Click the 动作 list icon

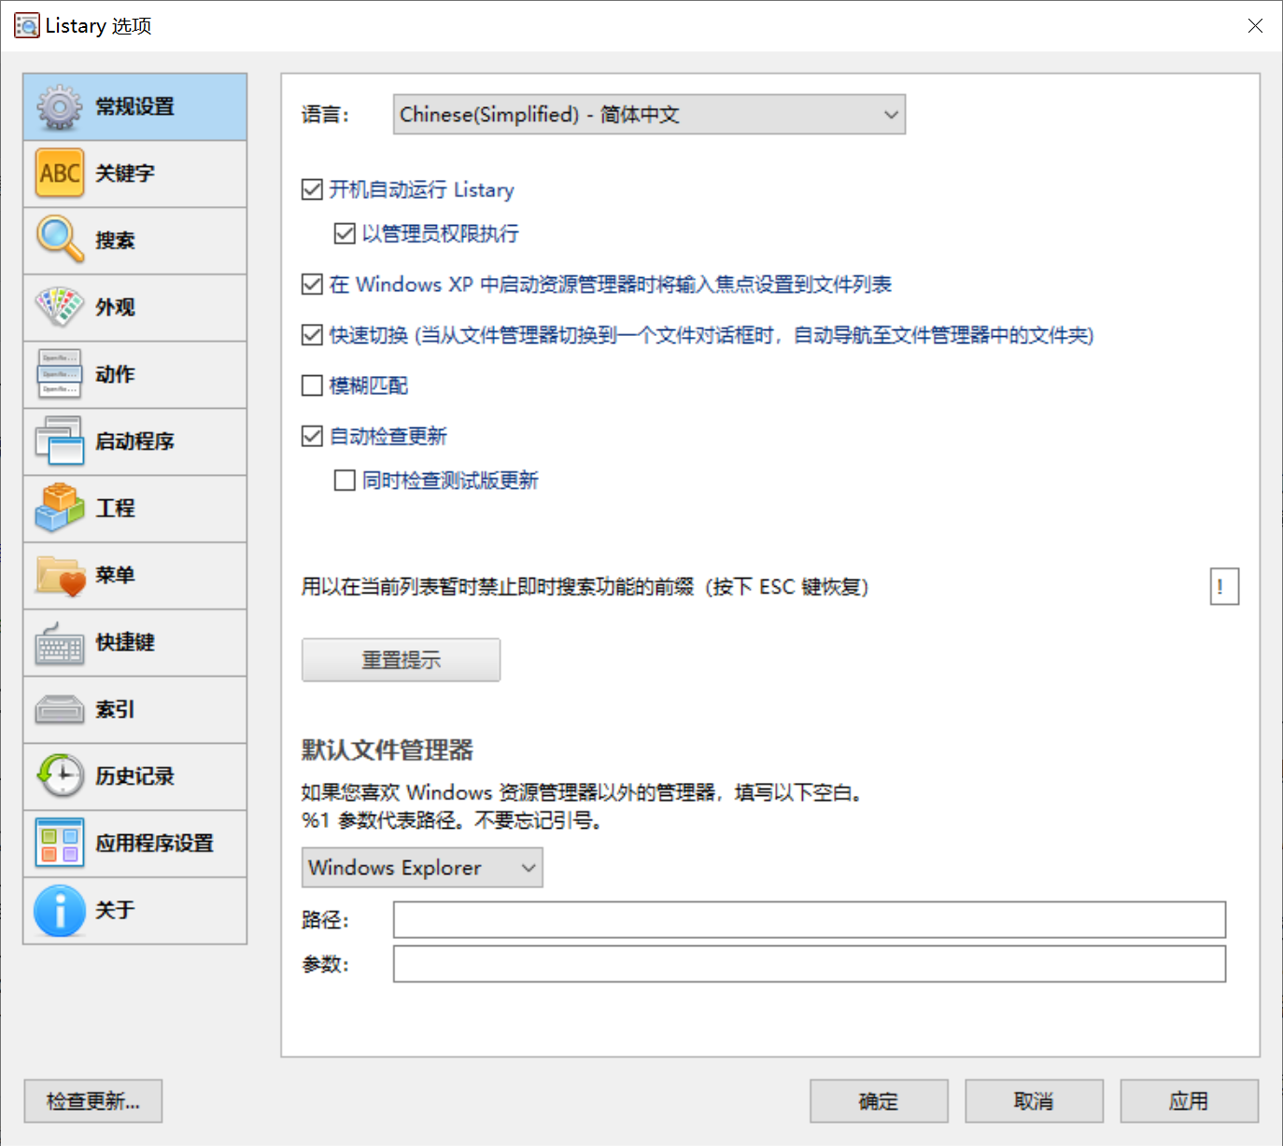point(60,373)
